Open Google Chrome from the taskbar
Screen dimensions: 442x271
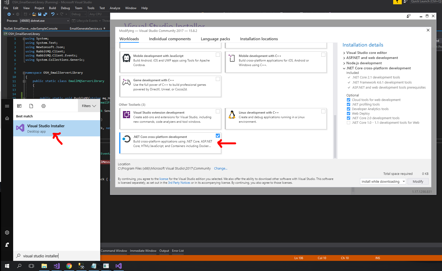pyautogui.click(x=69, y=266)
